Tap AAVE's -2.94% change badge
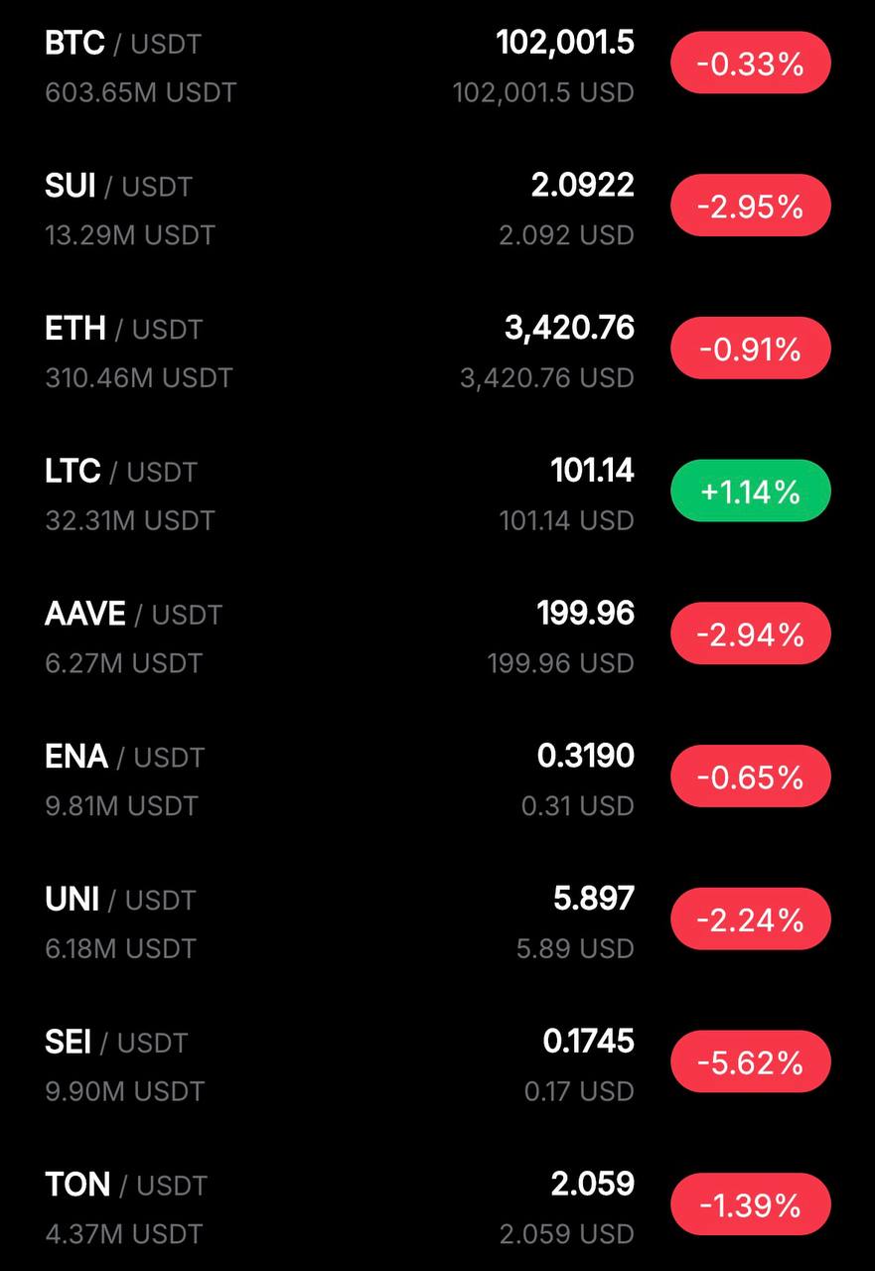 (x=750, y=634)
